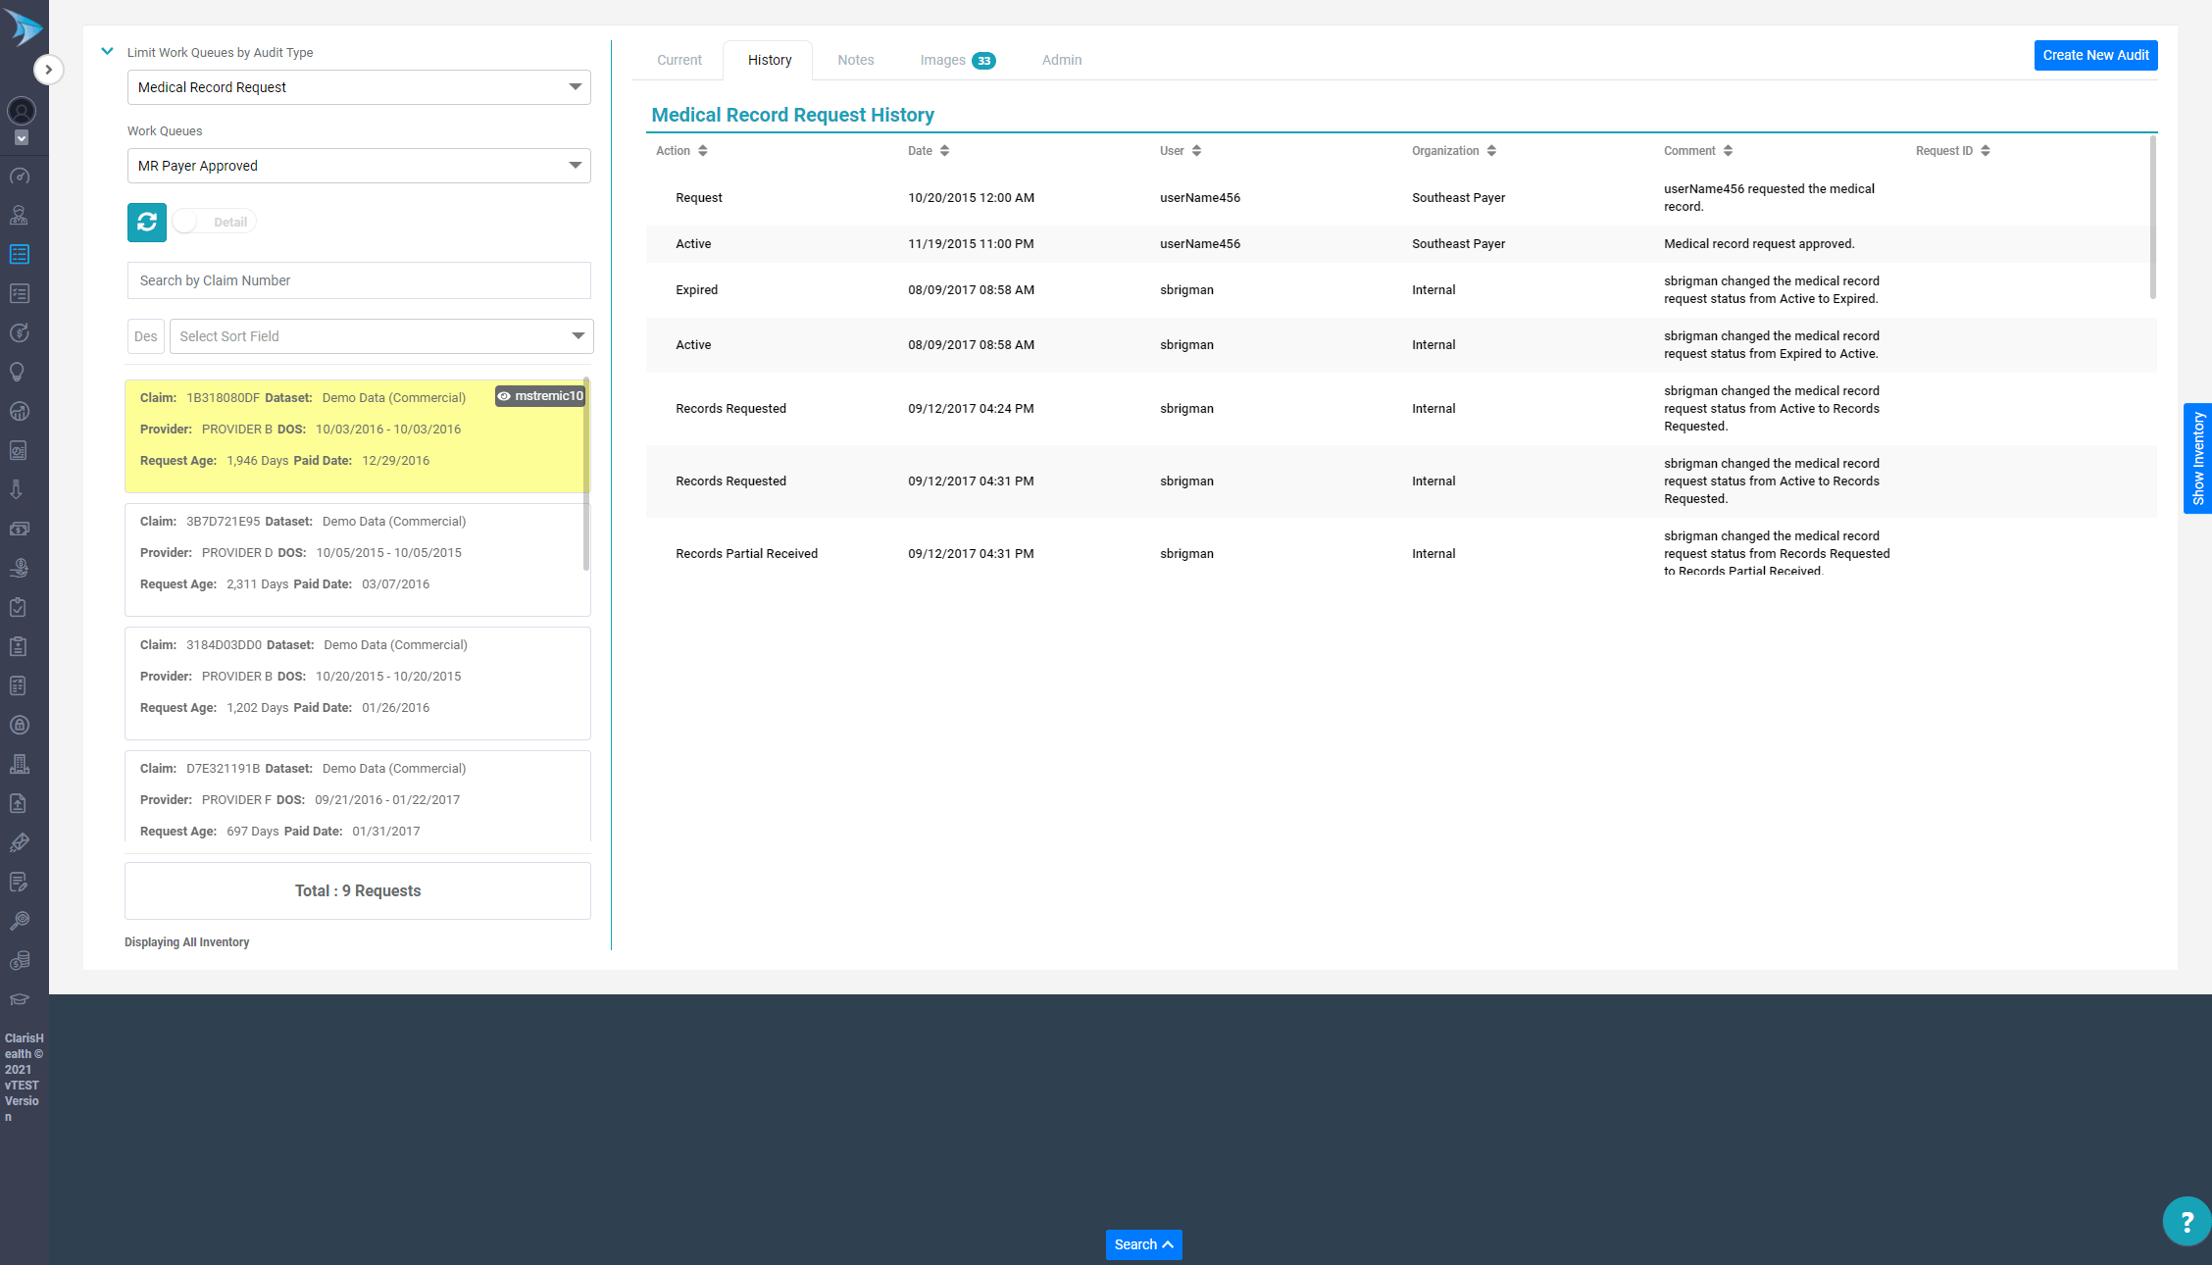Screen dimensions: 2212x1265
Task: Click the Expired action history row
Action: [x=1400, y=290]
